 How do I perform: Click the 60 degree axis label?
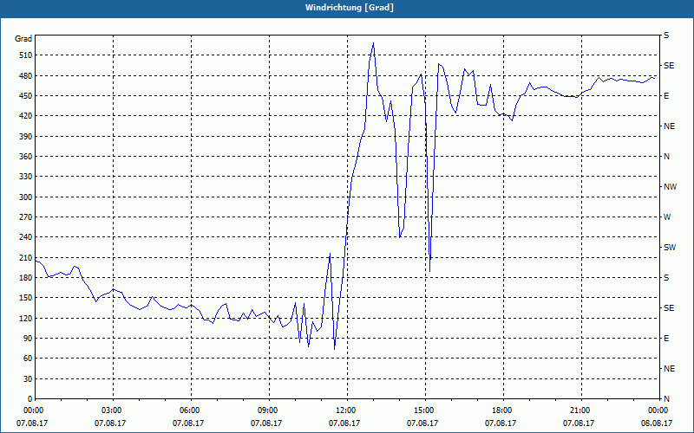[26, 359]
